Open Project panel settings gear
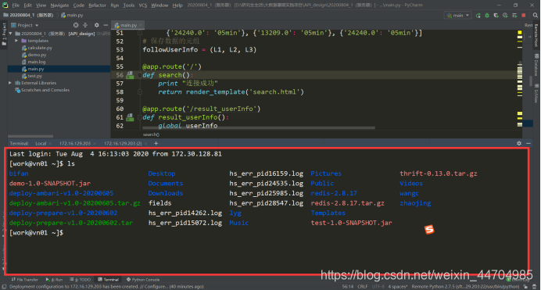 (x=97, y=25)
